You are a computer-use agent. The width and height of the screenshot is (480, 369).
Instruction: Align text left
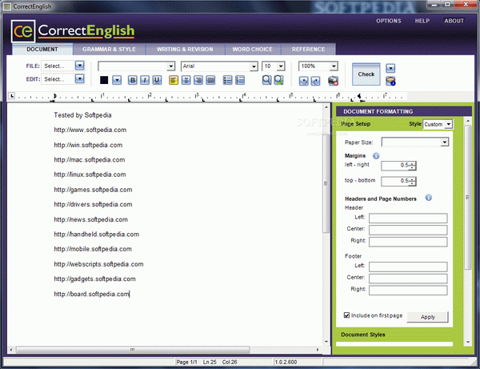[174, 80]
